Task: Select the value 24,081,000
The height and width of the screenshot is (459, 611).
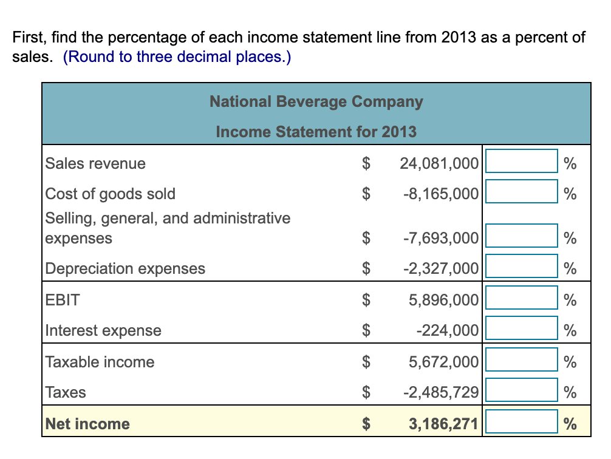Action: click(x=440, y=163)
